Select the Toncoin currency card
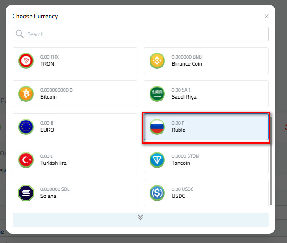 [206, 160]
